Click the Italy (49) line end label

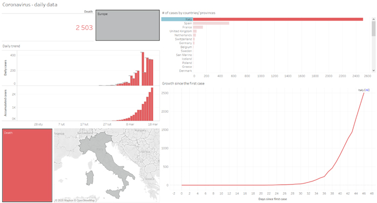[x=364, y=90]
